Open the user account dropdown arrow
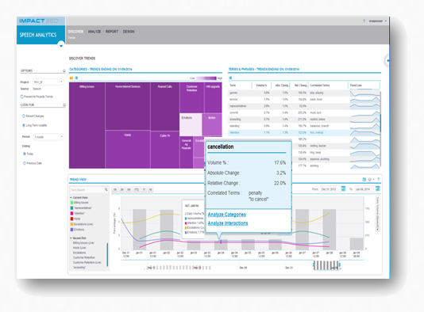The image size is (424, 312). tap(386, 21)
